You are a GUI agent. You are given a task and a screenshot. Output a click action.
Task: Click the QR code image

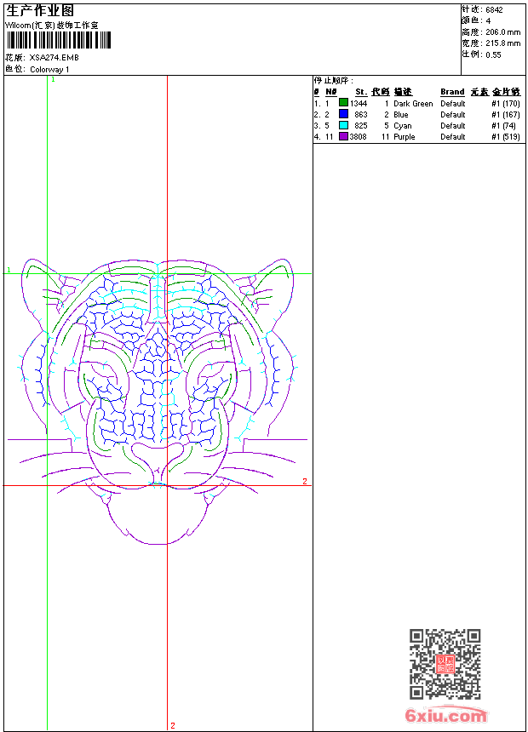pos(445,664)
